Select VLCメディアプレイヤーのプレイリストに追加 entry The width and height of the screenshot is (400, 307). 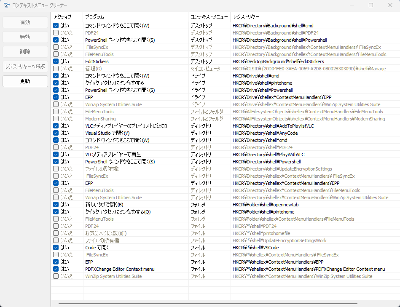[126, 126]
